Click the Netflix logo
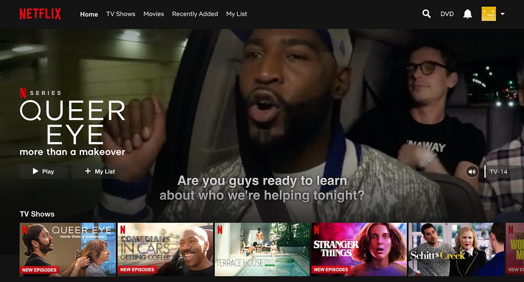Image resolution: width=524 pixels, height=282 pixels. coord(40,14)
